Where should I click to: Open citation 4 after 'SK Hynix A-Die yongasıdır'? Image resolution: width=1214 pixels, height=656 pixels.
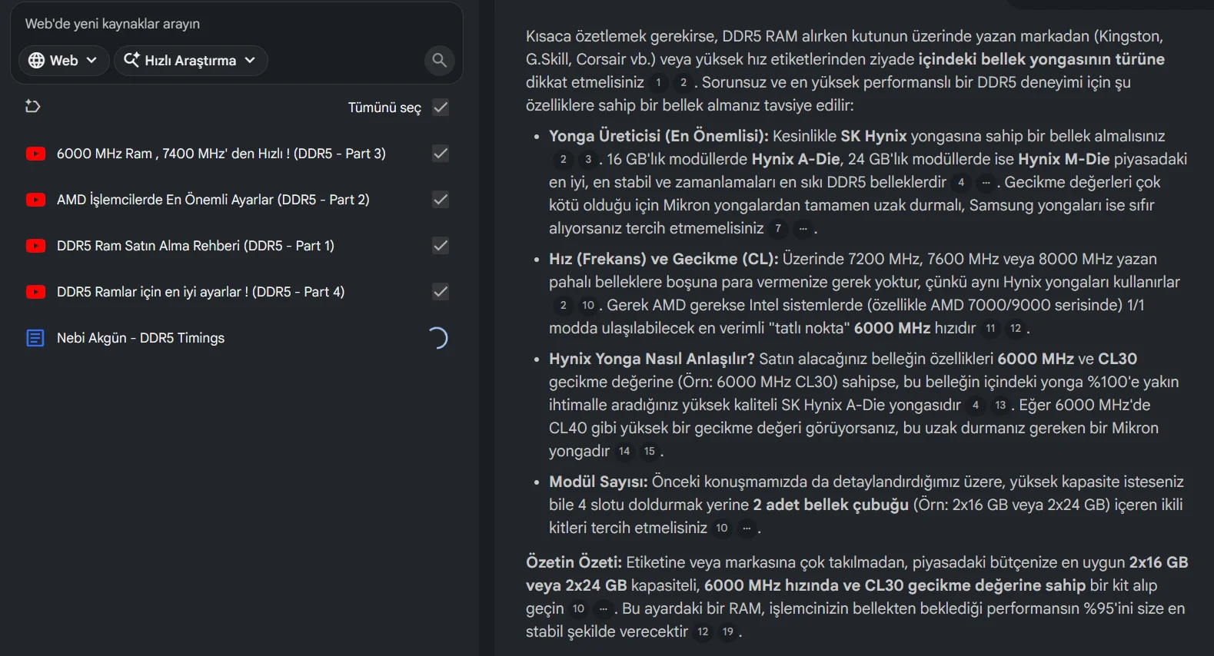tap(976, 406)
